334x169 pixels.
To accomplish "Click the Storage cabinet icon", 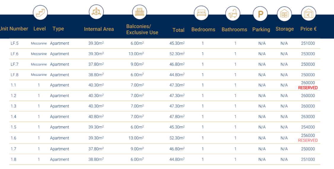I will coord(284,14).
